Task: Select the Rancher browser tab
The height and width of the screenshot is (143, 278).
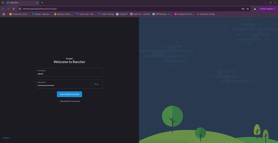Action: coord(22,3)
